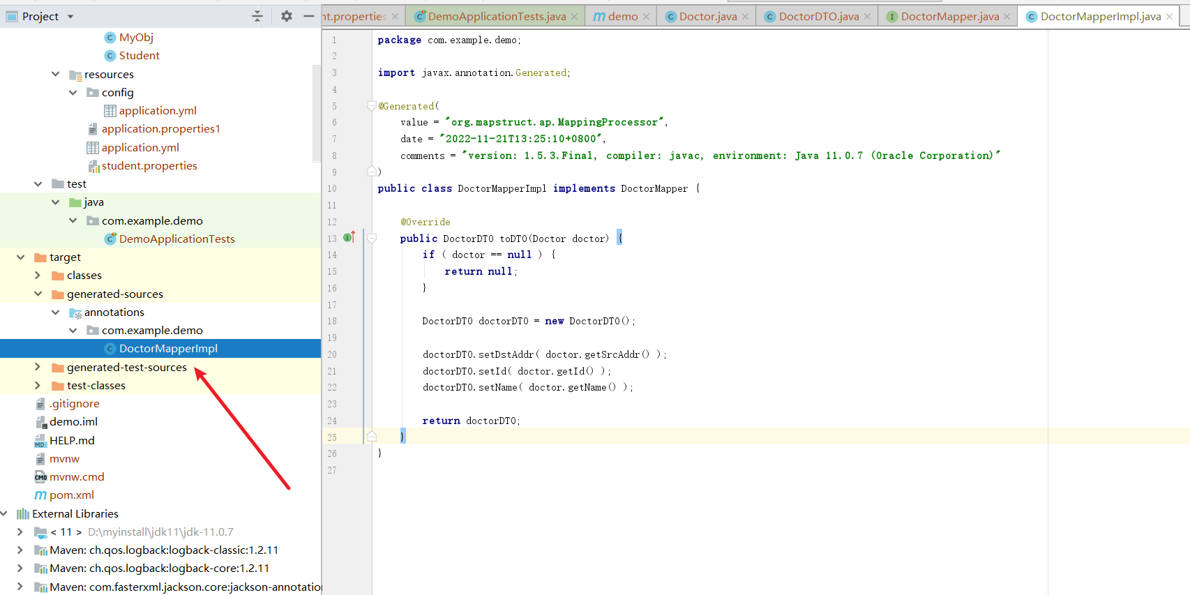Click the collapse all icon in Project panel
The image size is (1190, 595).
(x=257, y=16)
